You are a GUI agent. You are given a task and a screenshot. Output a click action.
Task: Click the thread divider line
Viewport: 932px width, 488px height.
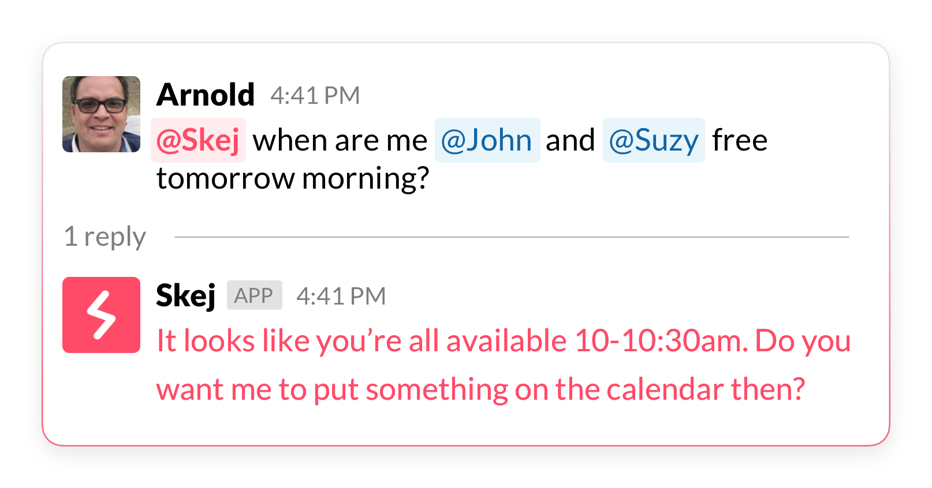[x=511, y=237]
